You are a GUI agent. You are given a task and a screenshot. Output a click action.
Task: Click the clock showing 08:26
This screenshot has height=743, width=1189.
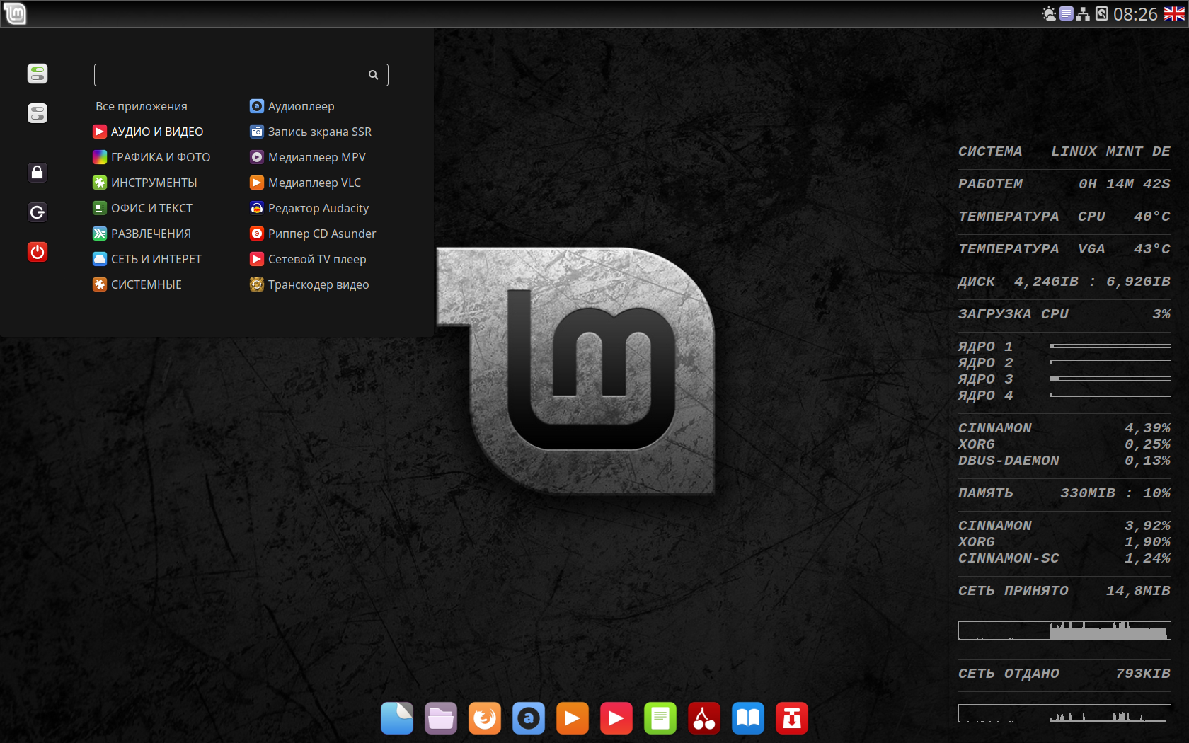click(x=1135, y=14)
